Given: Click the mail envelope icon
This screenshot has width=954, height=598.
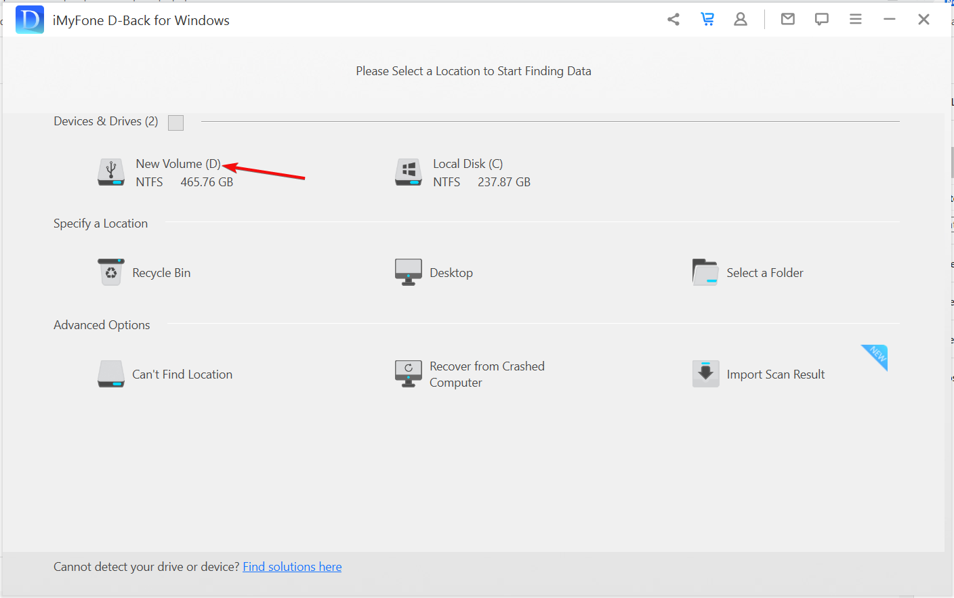Looking at the screenshot, I should click(787, 20).
